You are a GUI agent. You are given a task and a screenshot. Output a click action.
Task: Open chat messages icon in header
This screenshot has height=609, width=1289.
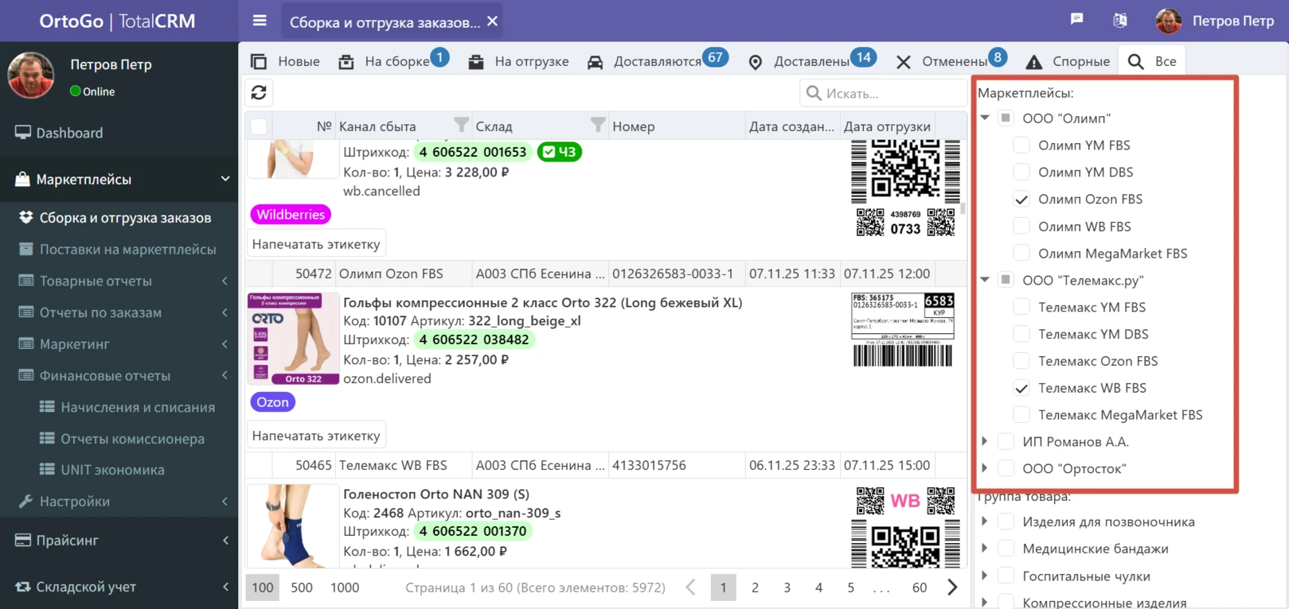click(x=1076, y=20)
